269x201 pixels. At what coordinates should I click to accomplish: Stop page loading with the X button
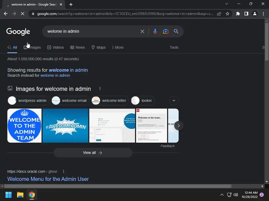coord(23,14)
